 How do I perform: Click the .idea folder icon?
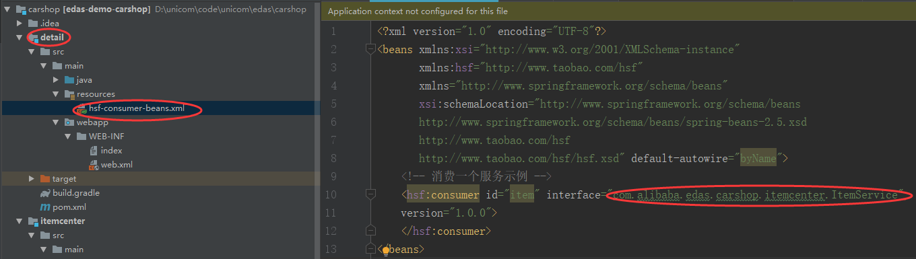tap(33, 24)
